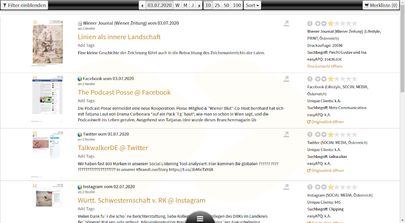Viewport: 405px width, 223px height.
Task: Open article Linien als innere Landschaft
Action: 119,37
